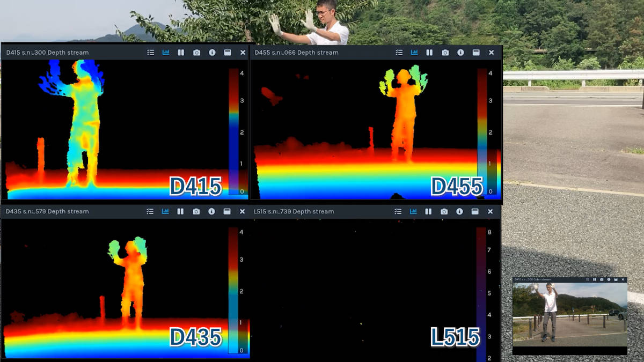Click the 'D435 s.n:..579 Depth stream' title
The height and width of the screenshot is (362, 644).
[x=47, y=211]
